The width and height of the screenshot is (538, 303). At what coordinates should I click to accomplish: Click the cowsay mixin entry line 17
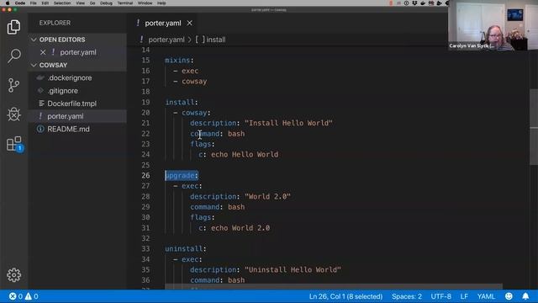coord(194,82)
